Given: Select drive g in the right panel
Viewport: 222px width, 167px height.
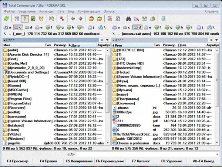Looking at the screenshot, I should [169, 27].
